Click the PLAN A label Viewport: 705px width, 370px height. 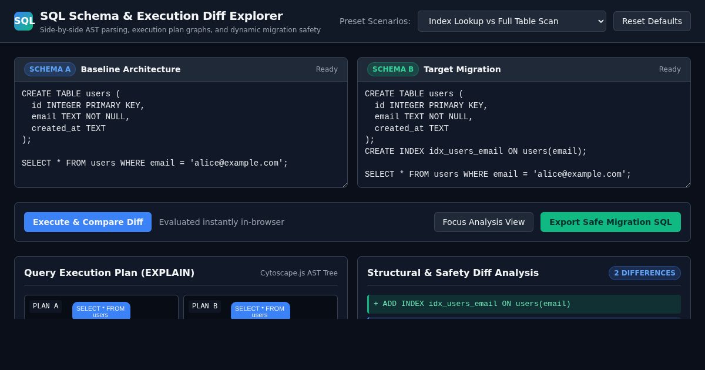[45, 307]
